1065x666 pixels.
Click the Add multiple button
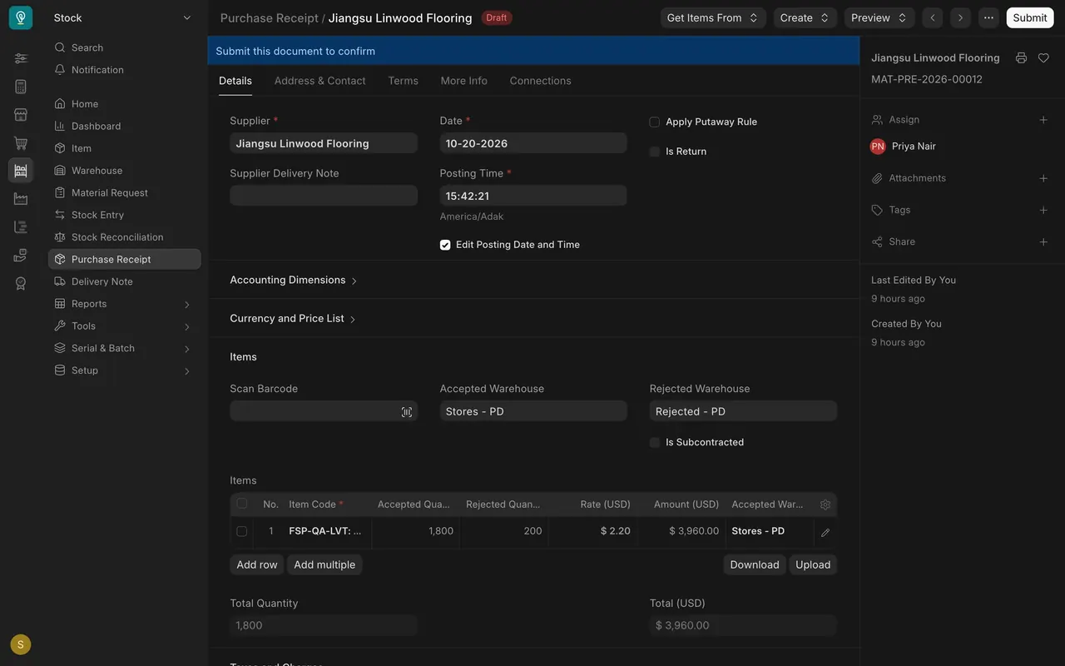[324, 564]
